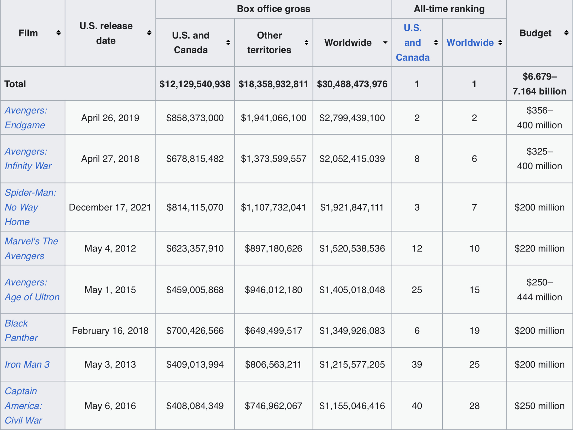Select total other territories $18,358,932,811
The width and height of the screenshot is (573, 430).
coord(273,84)
